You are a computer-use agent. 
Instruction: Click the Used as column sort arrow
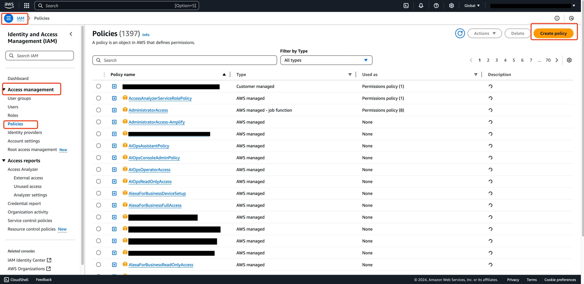(476, 74)
